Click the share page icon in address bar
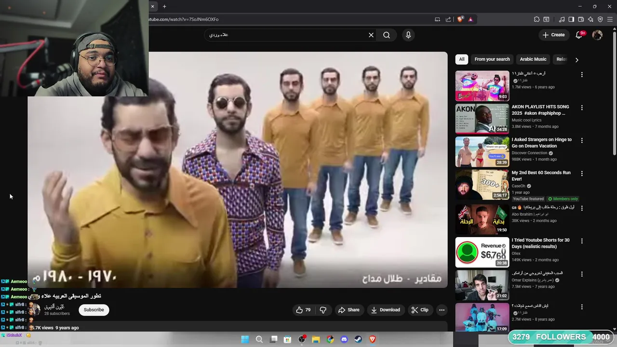The height and width of the screenshot is (347, 617). pos(448,19)
